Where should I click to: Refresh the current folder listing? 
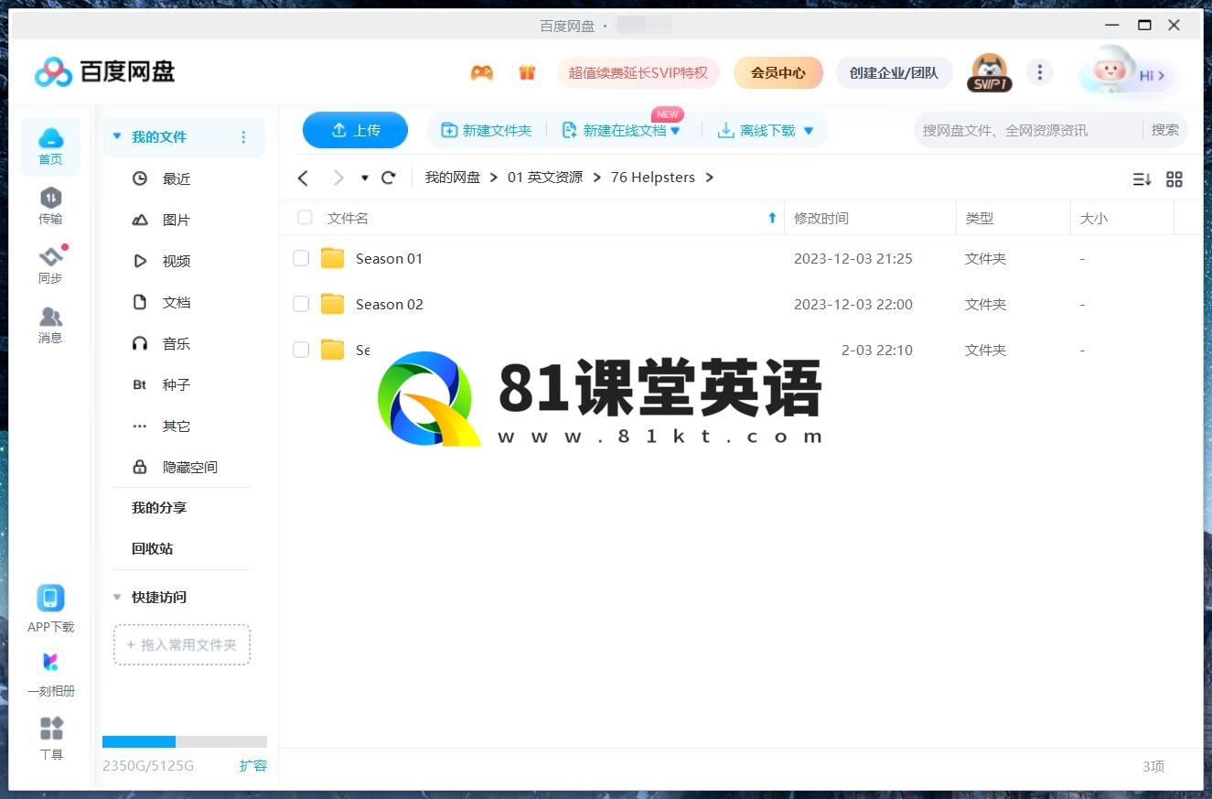pos(389,178)
